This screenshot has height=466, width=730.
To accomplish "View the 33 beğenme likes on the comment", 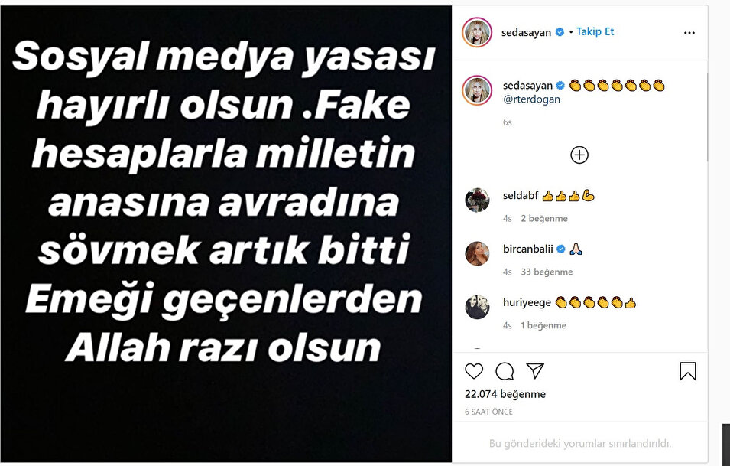I will [x=547, y=272].
